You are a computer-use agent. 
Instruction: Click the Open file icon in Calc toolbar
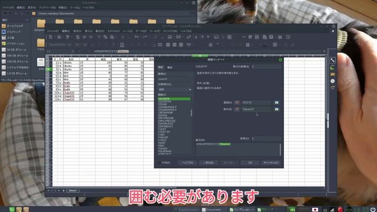click(59, 37)
